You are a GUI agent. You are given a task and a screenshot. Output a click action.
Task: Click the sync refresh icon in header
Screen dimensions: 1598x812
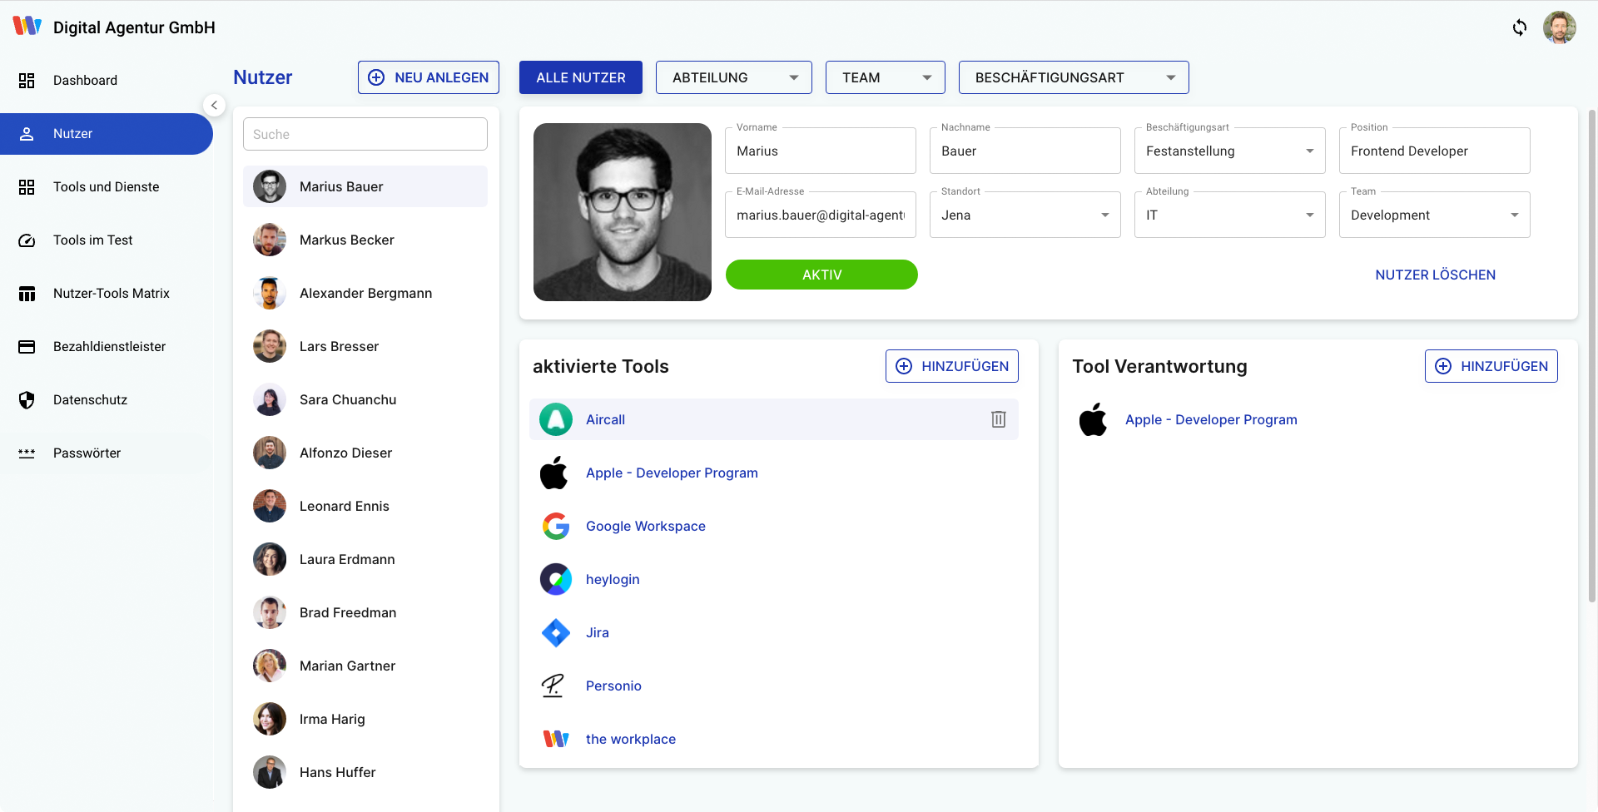coord(1520,27)
